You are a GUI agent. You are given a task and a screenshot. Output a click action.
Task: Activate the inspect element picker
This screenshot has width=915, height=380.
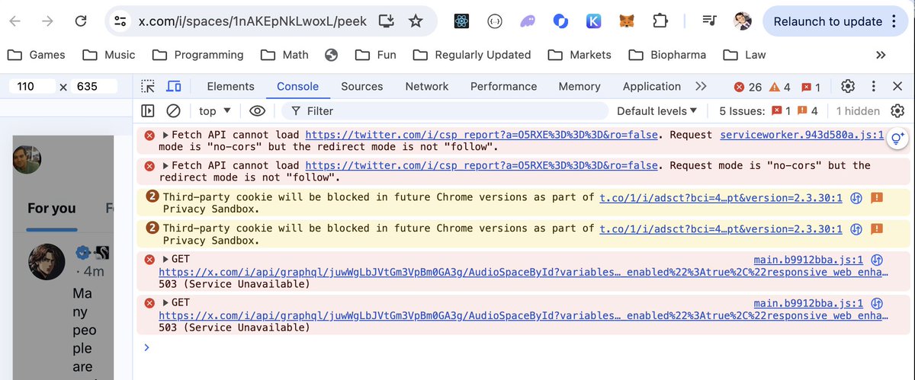tap(148, 86)
